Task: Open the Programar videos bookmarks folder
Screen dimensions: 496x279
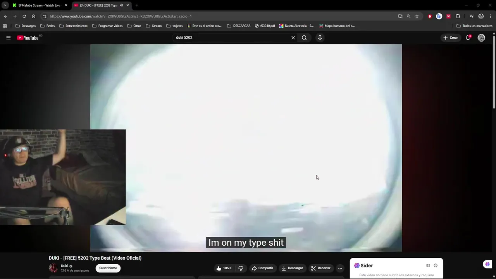Action: pos(107,26)
